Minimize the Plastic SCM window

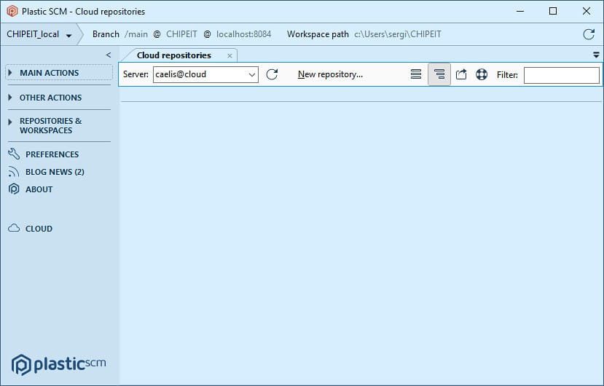520,11
